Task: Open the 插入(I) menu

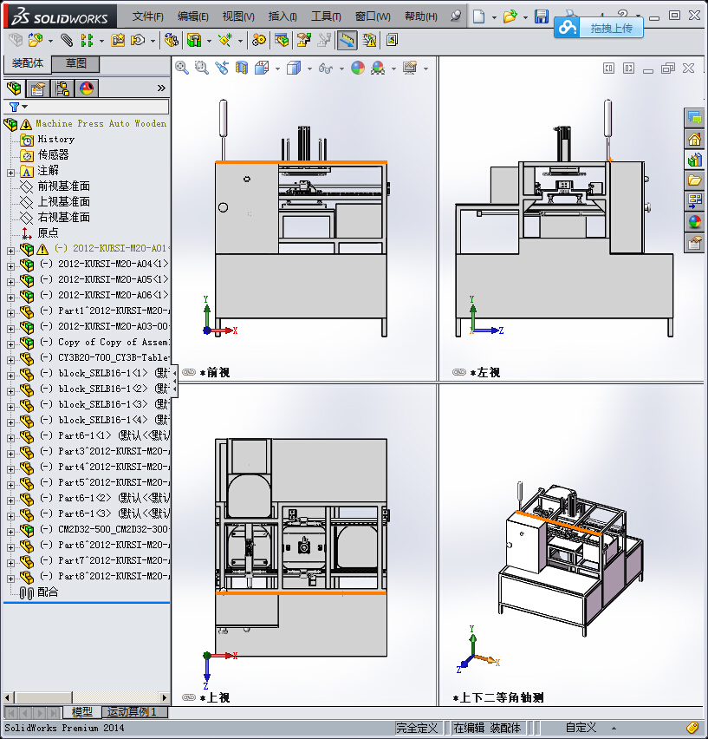Action: coord(283,16)
